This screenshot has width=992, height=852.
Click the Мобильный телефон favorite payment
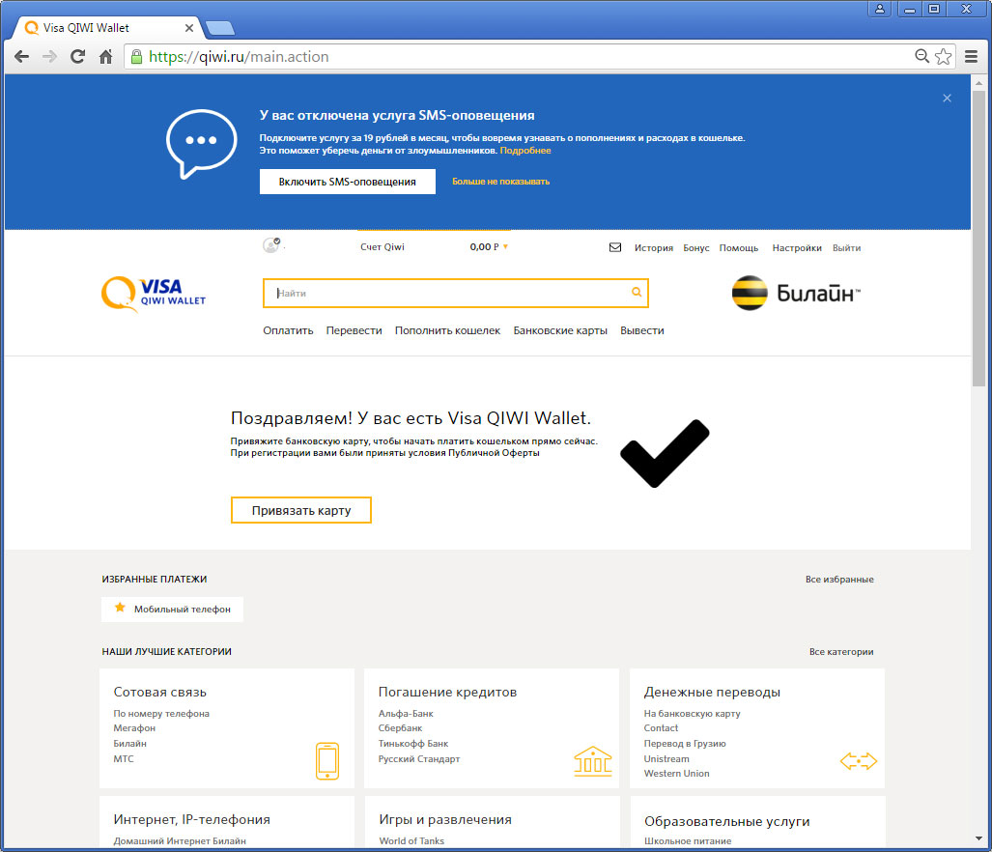pos(172,610)
